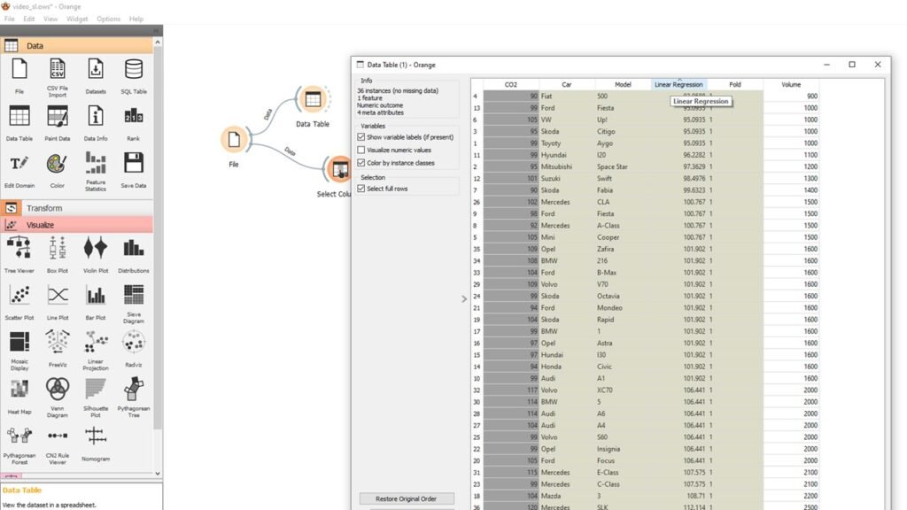Sort by the Model column header
Viewport: 907px width, 510px height.
tap(623, 84)
